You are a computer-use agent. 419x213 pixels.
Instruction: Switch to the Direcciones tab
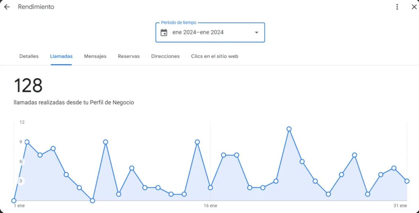click(x=165, y=56)
